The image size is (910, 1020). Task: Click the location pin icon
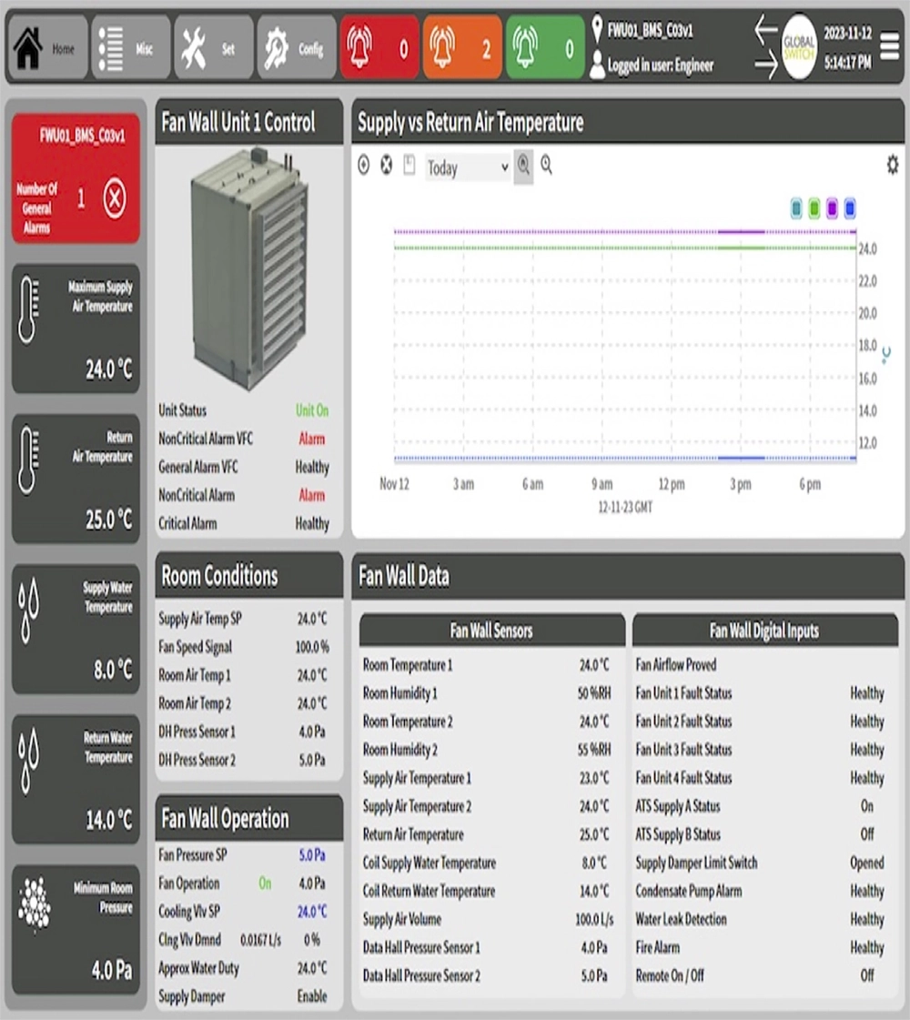597,29
